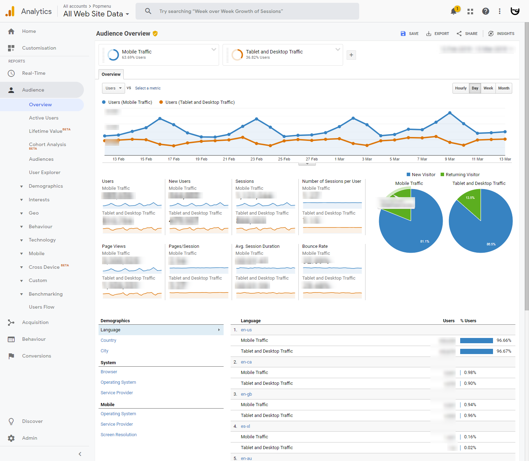The height and width of the screenshot is (461, 529).
Task: Open the three-dot more options menu
Action: pyautogui.click(x=500, y=11)
